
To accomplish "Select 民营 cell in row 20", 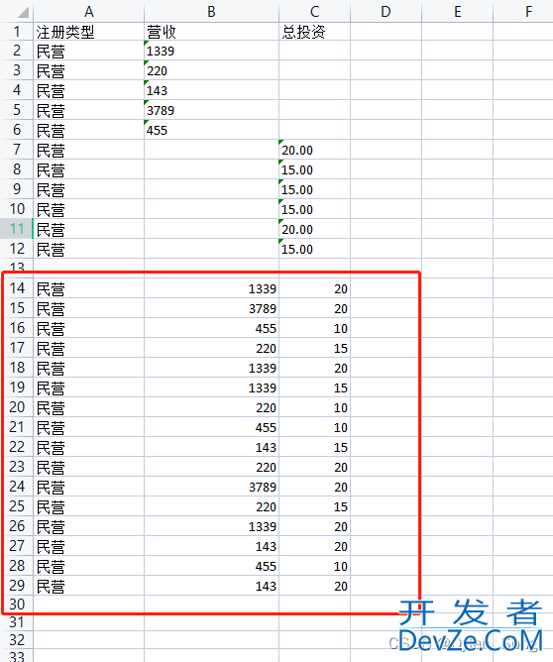I will point(88,408).
